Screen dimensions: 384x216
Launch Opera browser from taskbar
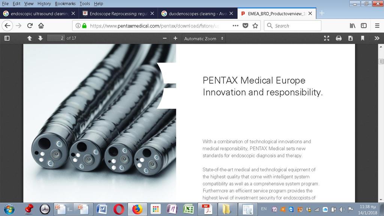[x=119, y=209]
